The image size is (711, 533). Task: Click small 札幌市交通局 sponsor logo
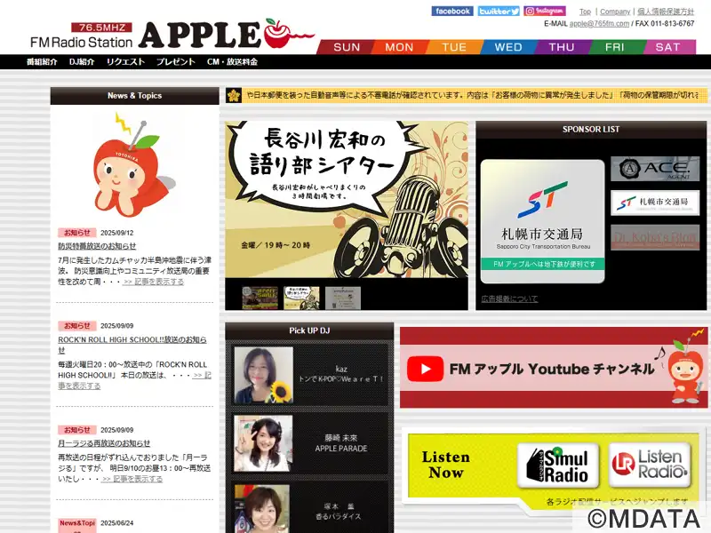[655, 203]
